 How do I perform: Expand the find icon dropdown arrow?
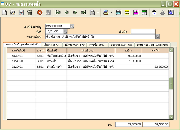click(98, 12)
